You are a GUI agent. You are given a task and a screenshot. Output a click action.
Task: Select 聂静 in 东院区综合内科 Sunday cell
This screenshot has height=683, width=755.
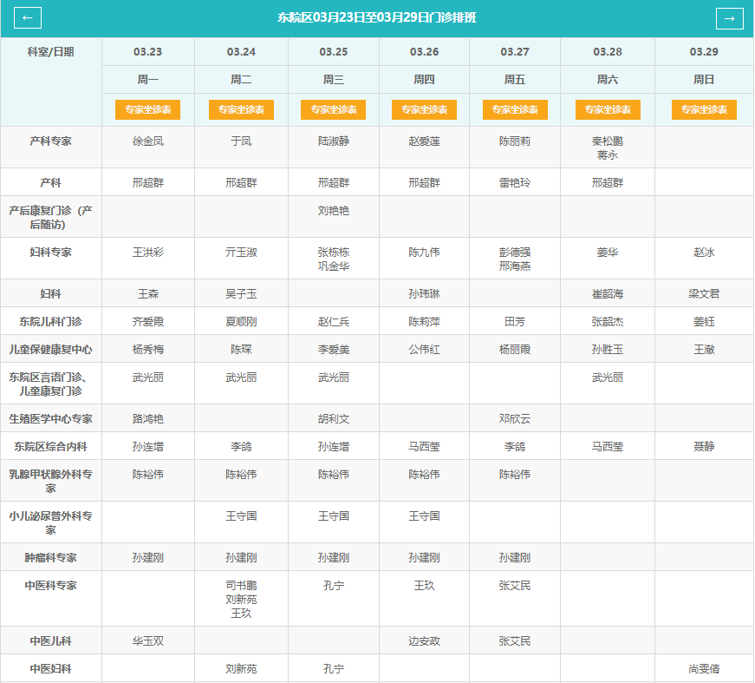pos(704,447)
